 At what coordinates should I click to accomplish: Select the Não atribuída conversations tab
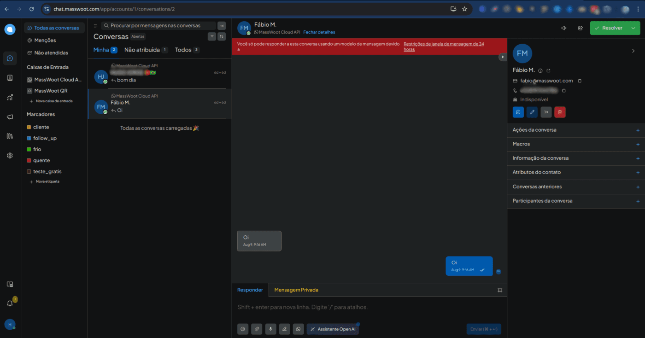tap(142, 50)
